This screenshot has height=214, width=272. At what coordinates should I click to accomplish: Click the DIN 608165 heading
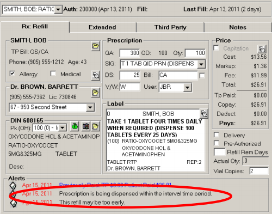coord(27,120)
